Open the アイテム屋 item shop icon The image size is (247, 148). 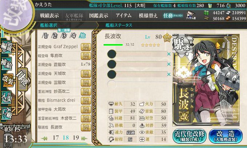click(x=191, y=15)
